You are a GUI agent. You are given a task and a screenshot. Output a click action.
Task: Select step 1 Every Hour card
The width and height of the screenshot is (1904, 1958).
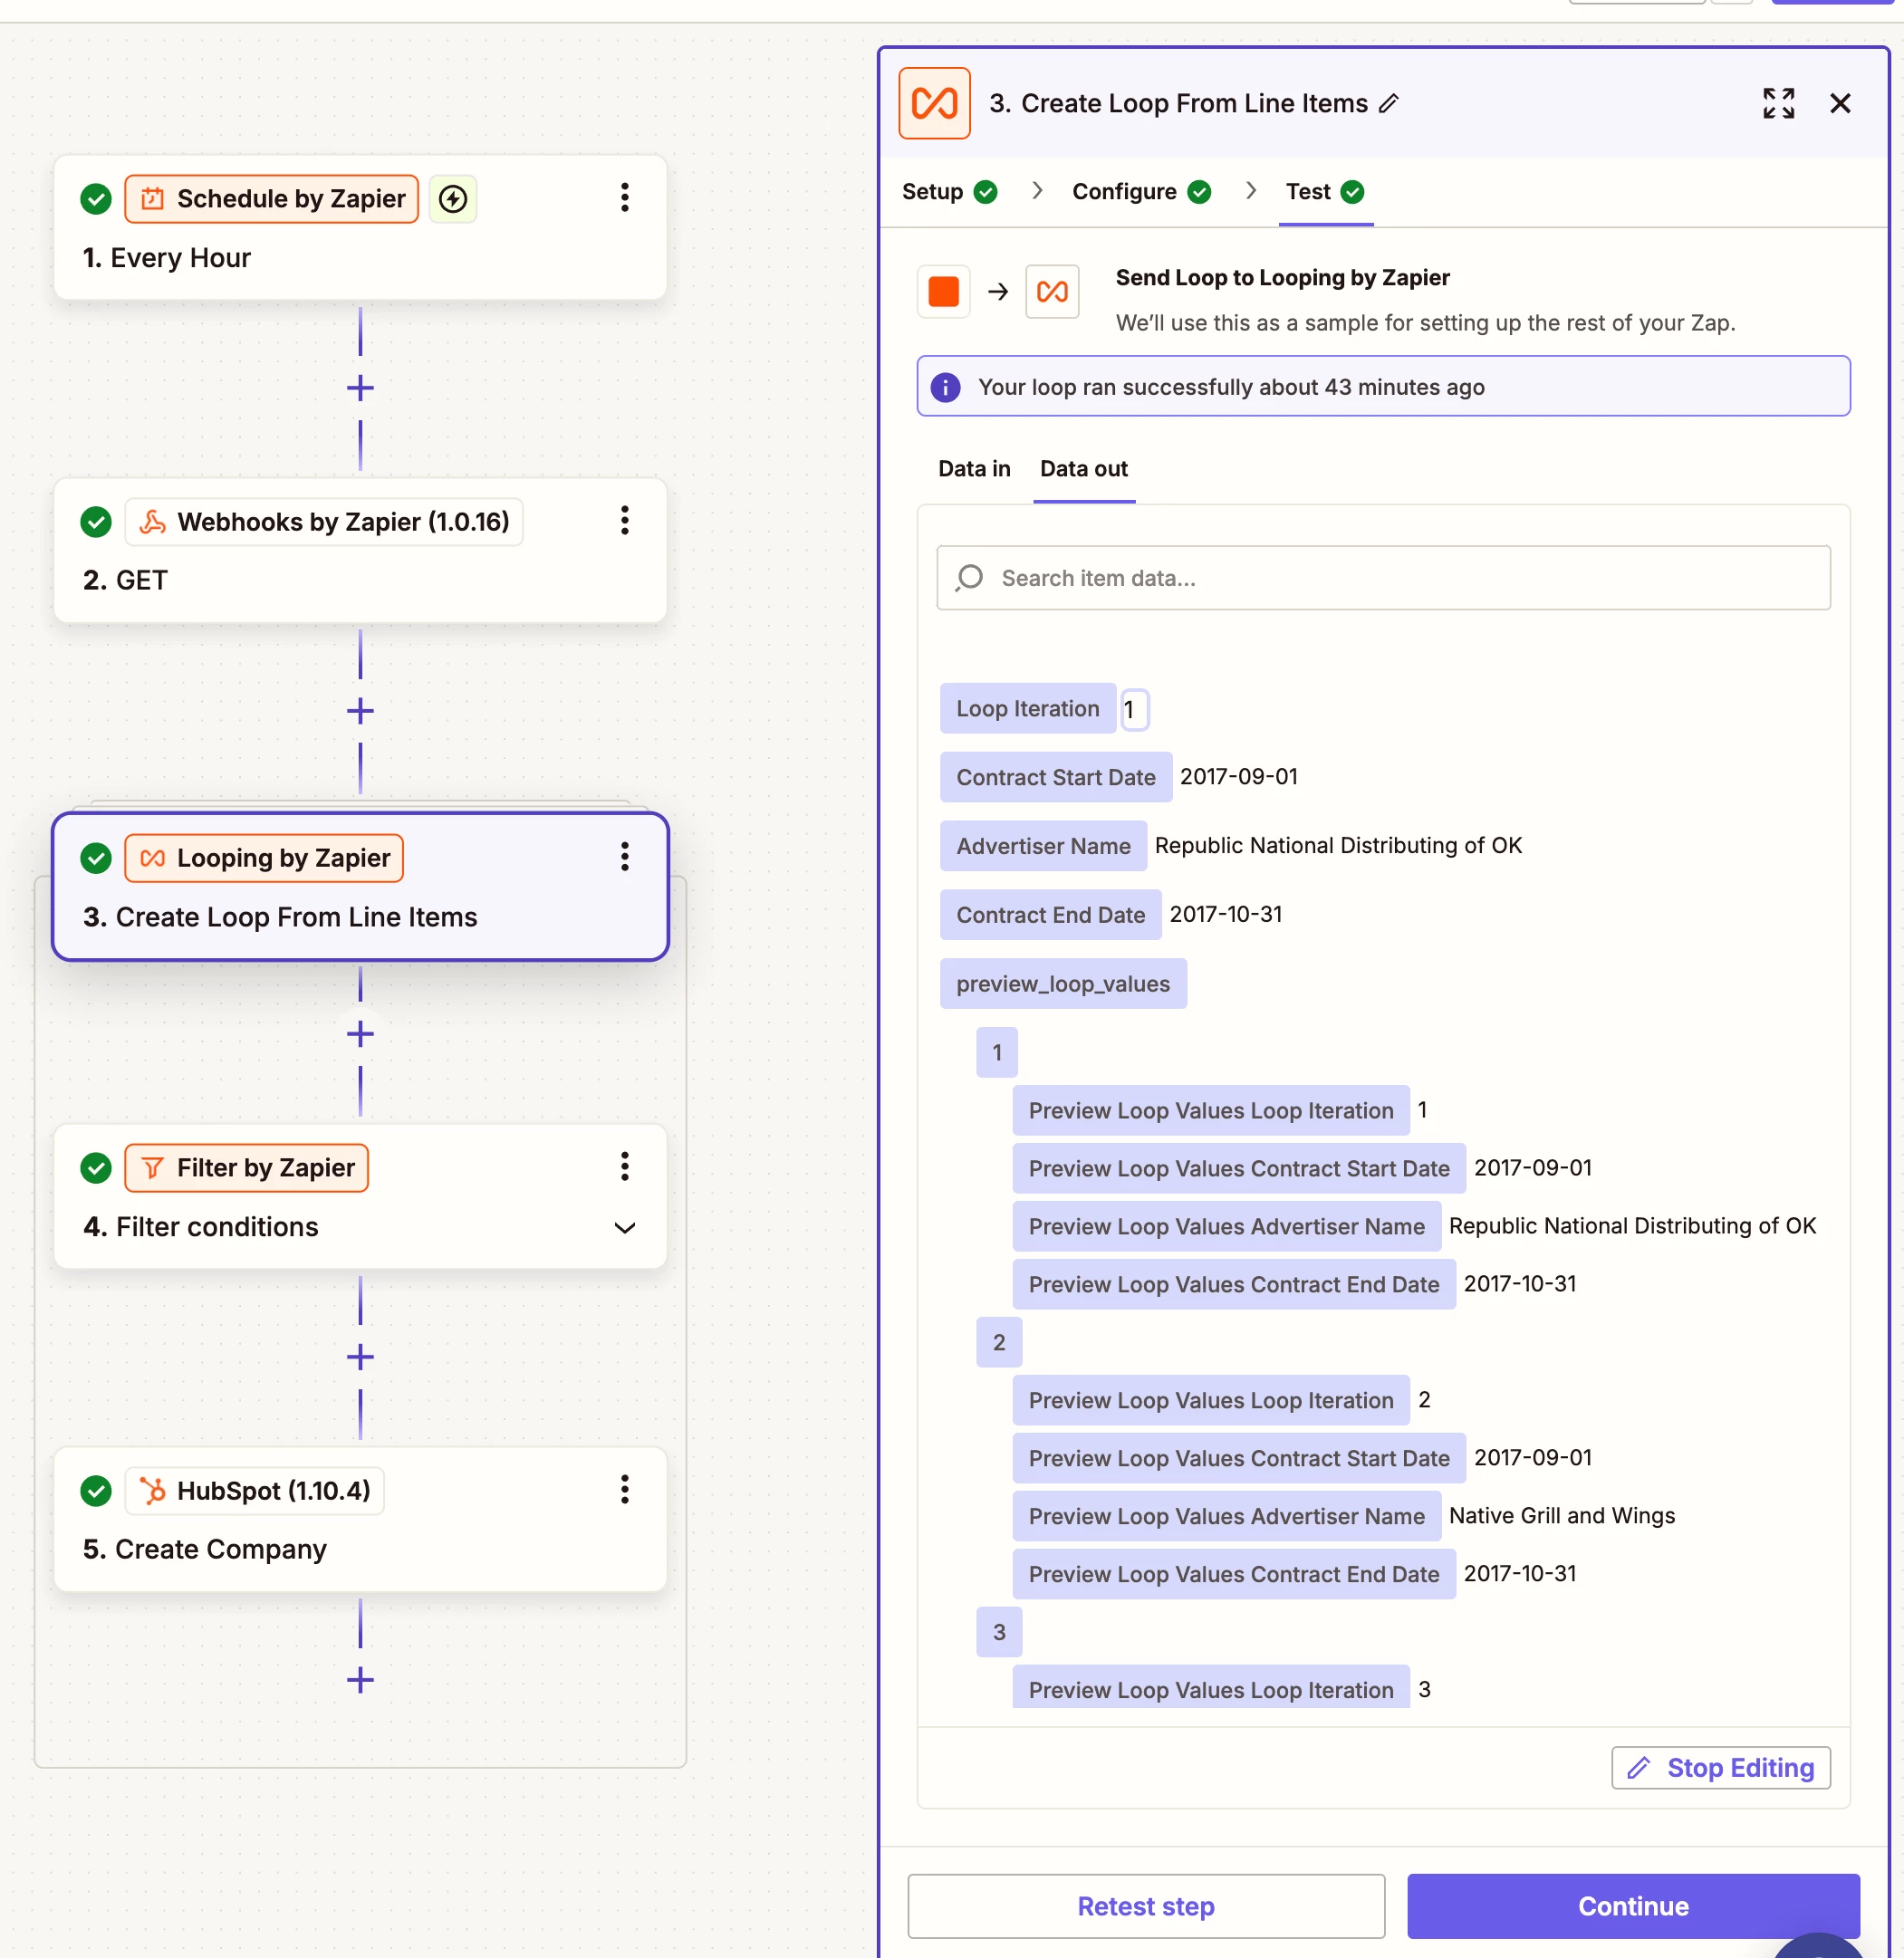pos(360,227)
